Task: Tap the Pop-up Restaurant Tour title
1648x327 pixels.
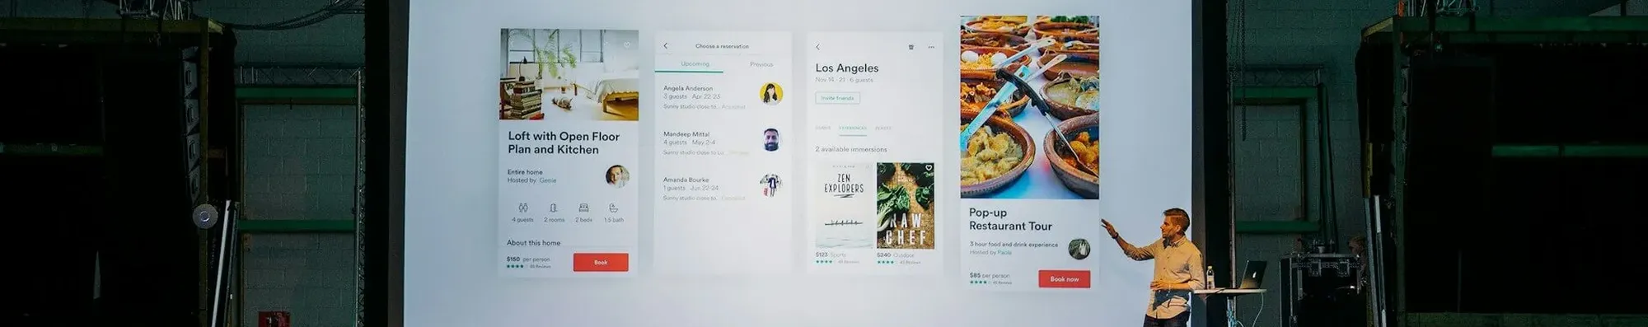Action: 1010,219
